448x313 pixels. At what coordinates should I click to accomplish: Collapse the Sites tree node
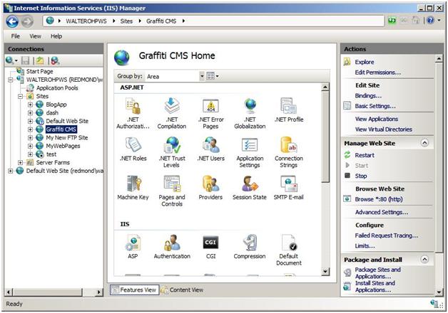[x=20, y=96]
